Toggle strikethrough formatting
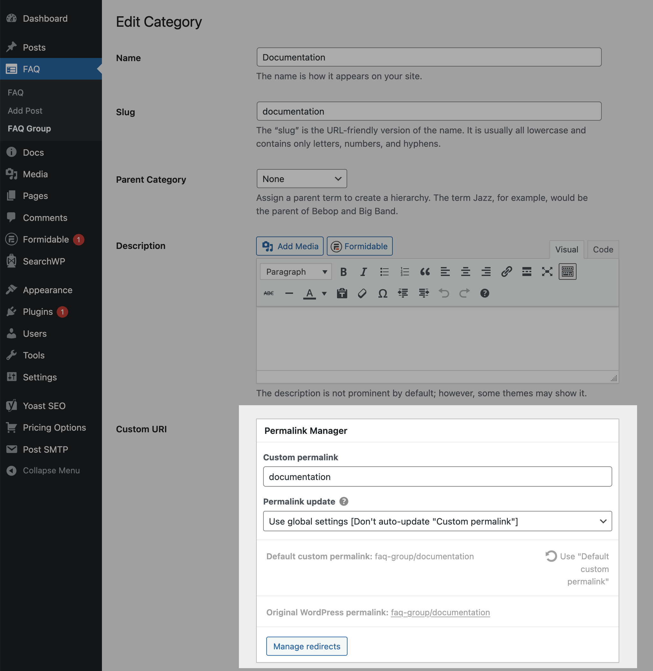The image size is (653, 671). tap(269, 293)
